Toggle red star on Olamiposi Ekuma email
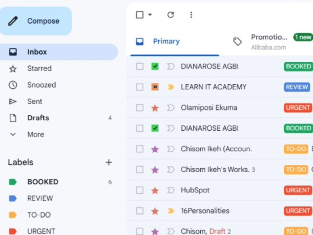The height and width of the screenshot is (235, 313). (x=155, y=108)
